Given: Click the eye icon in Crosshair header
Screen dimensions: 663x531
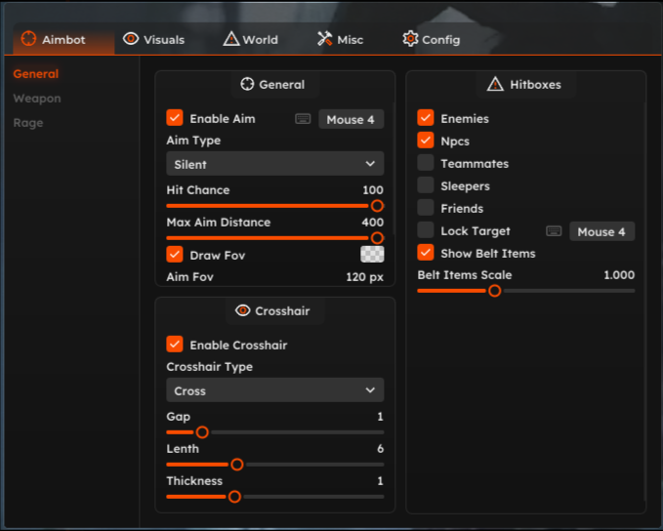Looking at the screenshot, I should (243, 310).
